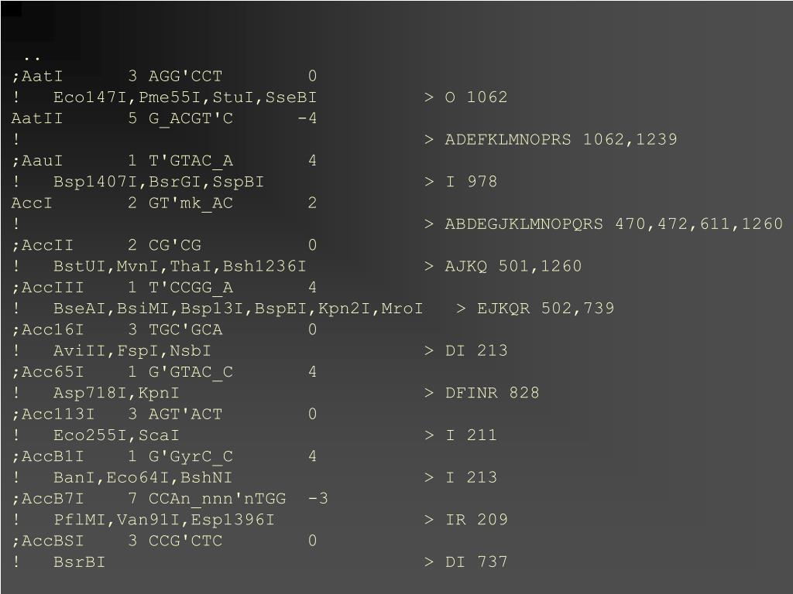The height and width of the screenshot is (594, 793).
Task: Click the ADEFKLMNOPRS 1062,1239 supplier text
Action: [561, 139]
